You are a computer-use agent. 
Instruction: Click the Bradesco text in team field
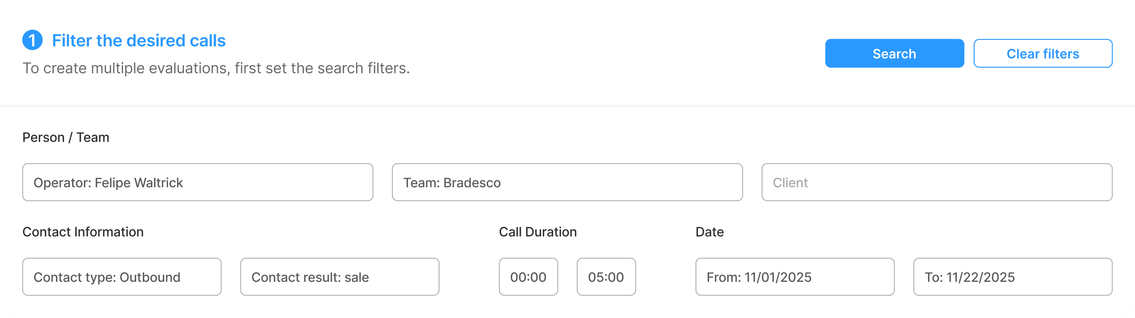472,182
